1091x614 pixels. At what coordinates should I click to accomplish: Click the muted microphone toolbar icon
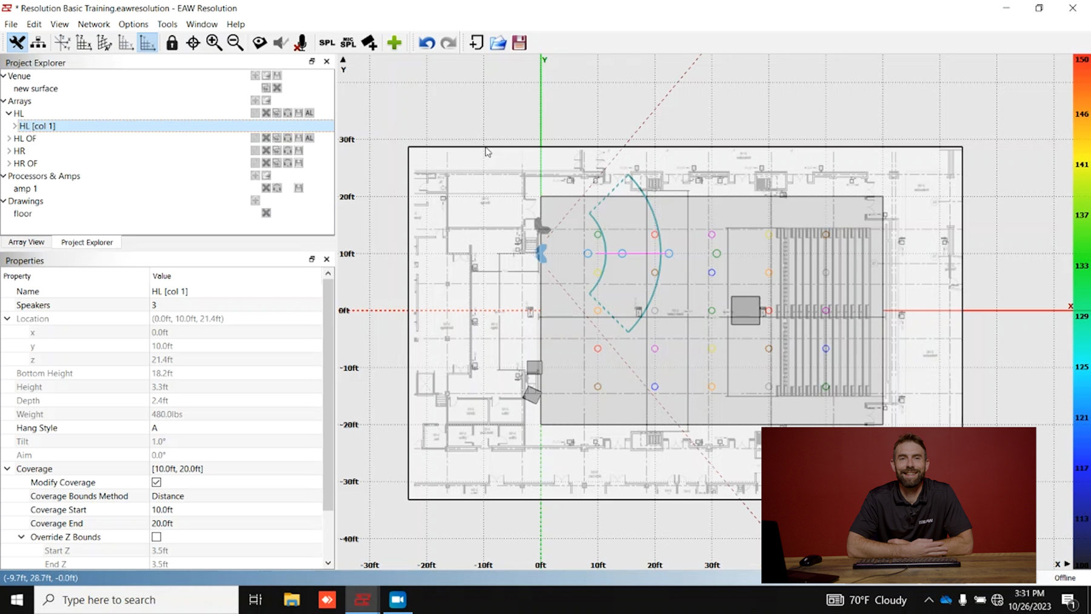coord(301,43)
